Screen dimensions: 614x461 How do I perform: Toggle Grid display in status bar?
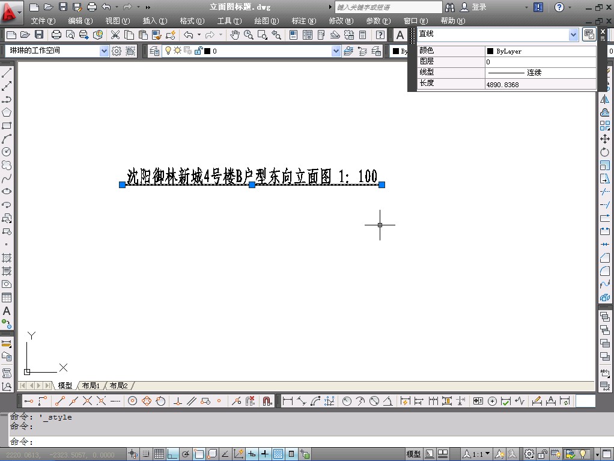tap(159, 454)
